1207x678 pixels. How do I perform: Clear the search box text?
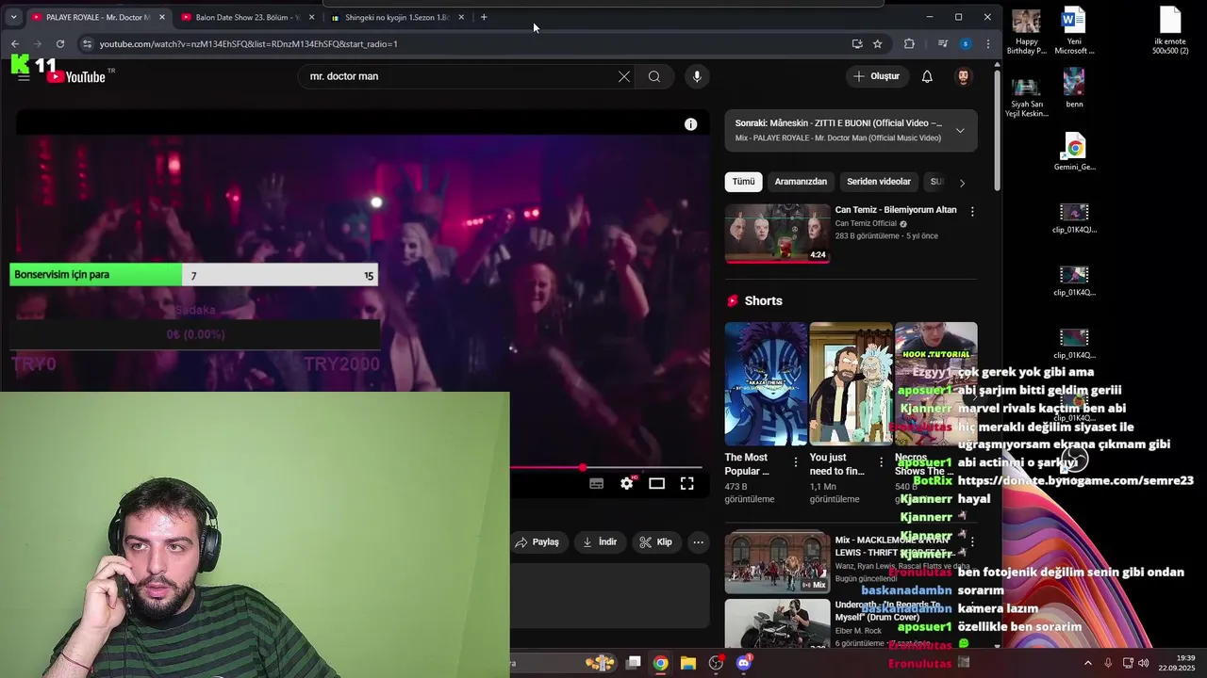coord(624,76)
